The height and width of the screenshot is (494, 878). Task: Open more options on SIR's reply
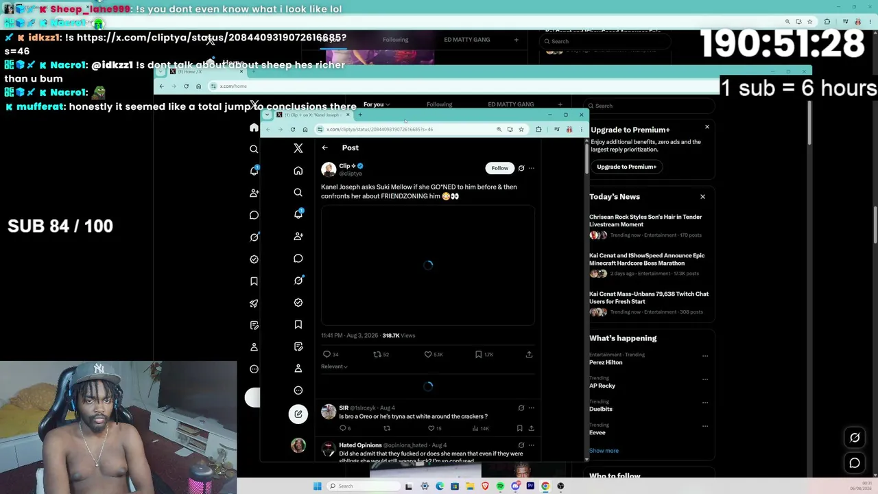pos(531,408)
